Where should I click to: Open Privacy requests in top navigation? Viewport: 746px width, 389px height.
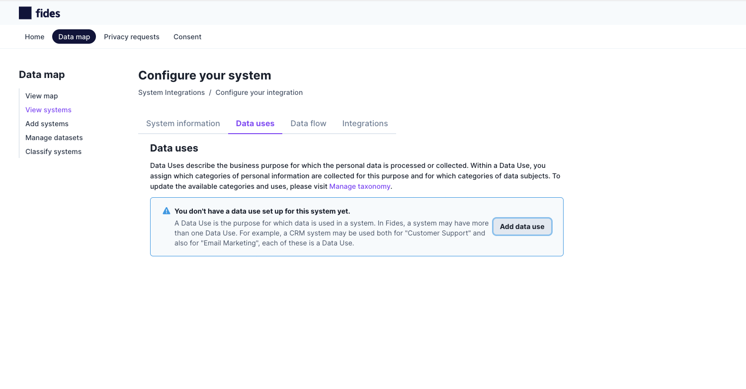[132, 37]
